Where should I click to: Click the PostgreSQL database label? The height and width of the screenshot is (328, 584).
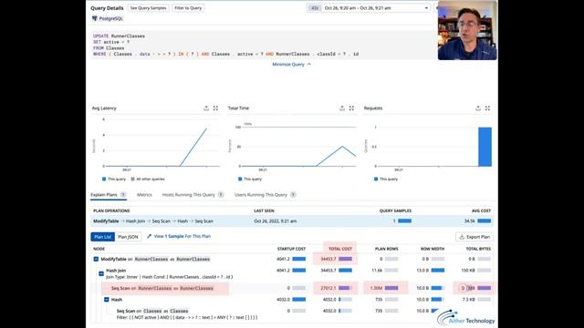(108, 18)
